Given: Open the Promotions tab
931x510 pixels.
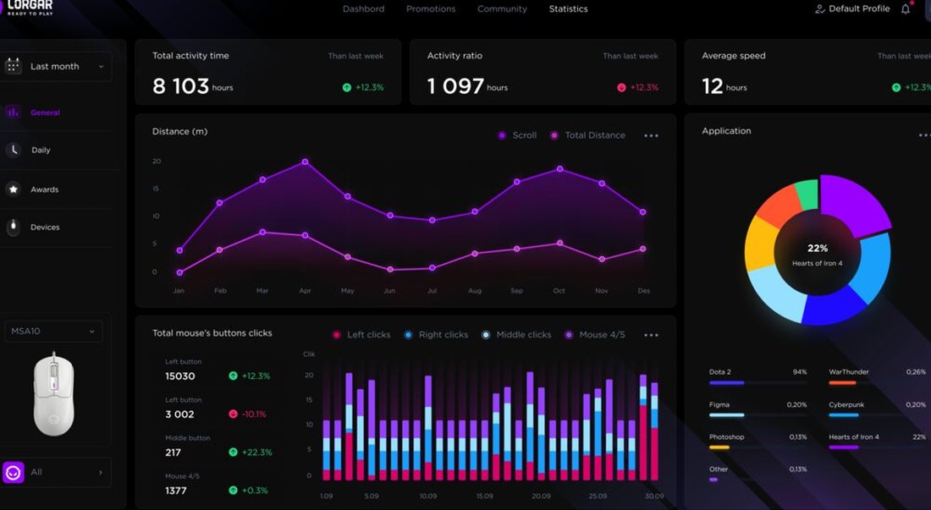Looking at the screenshot, I should (x=431, y=9).
